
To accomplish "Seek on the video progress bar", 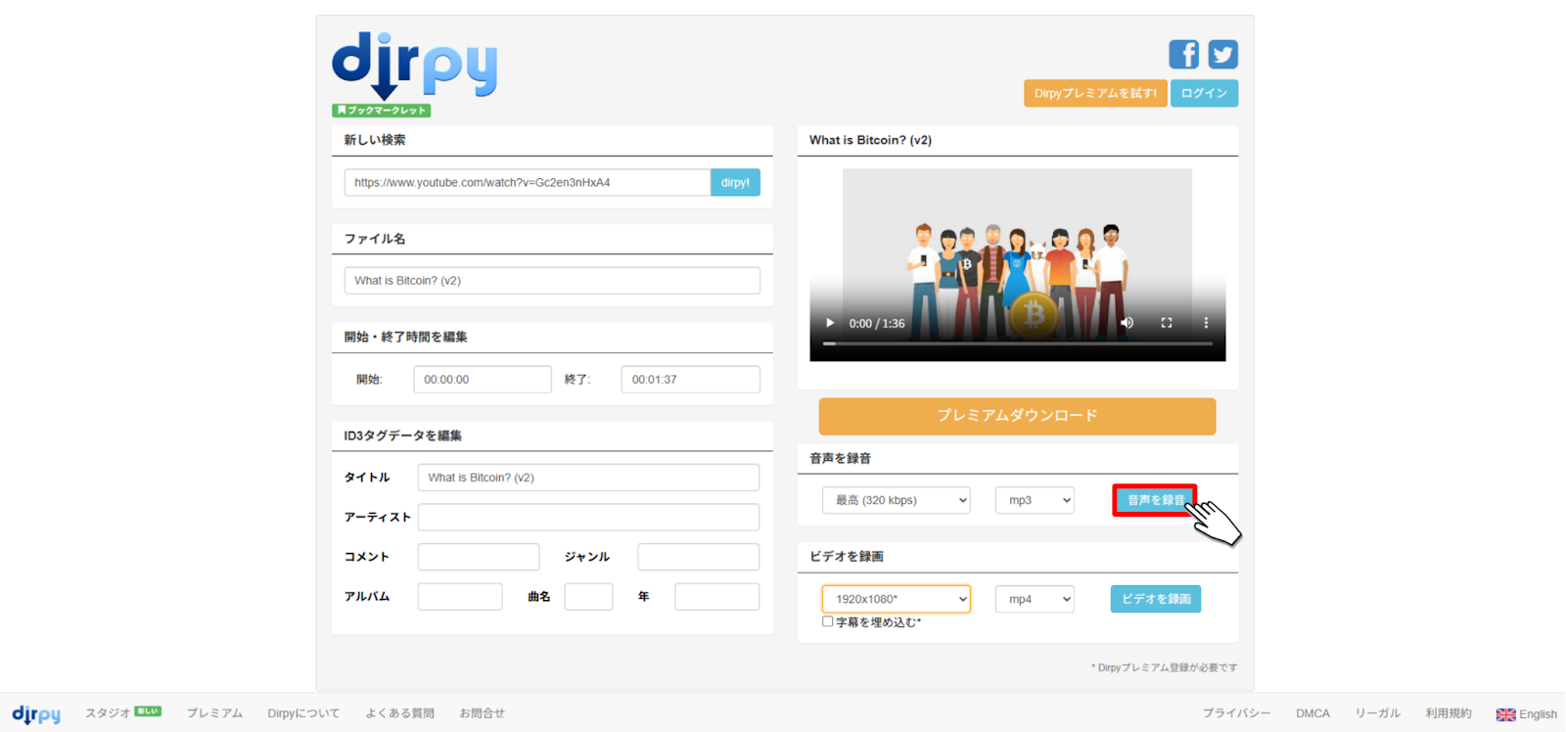I will pos(1017,343).
